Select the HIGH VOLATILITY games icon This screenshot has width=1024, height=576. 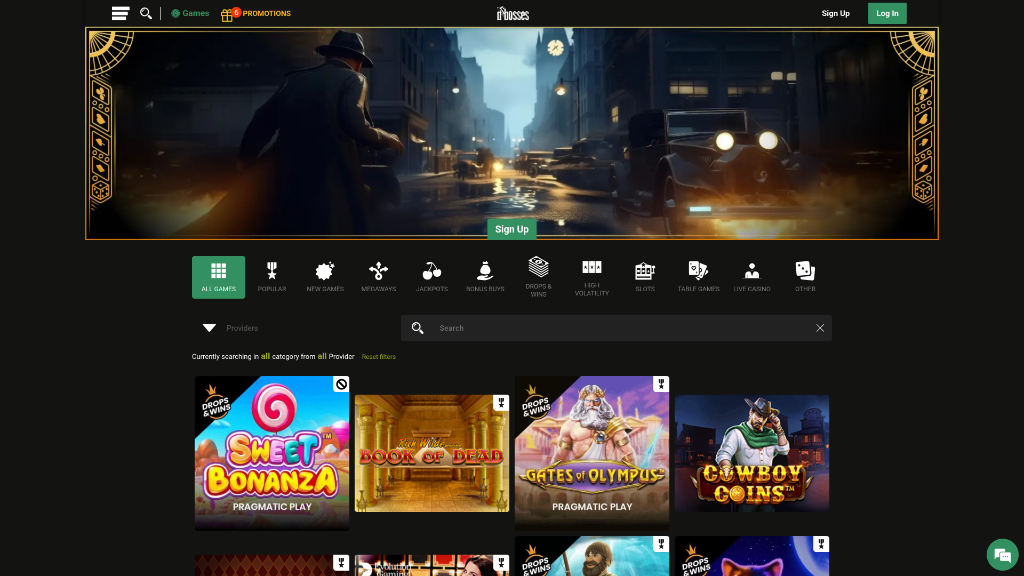pos(591,277)
